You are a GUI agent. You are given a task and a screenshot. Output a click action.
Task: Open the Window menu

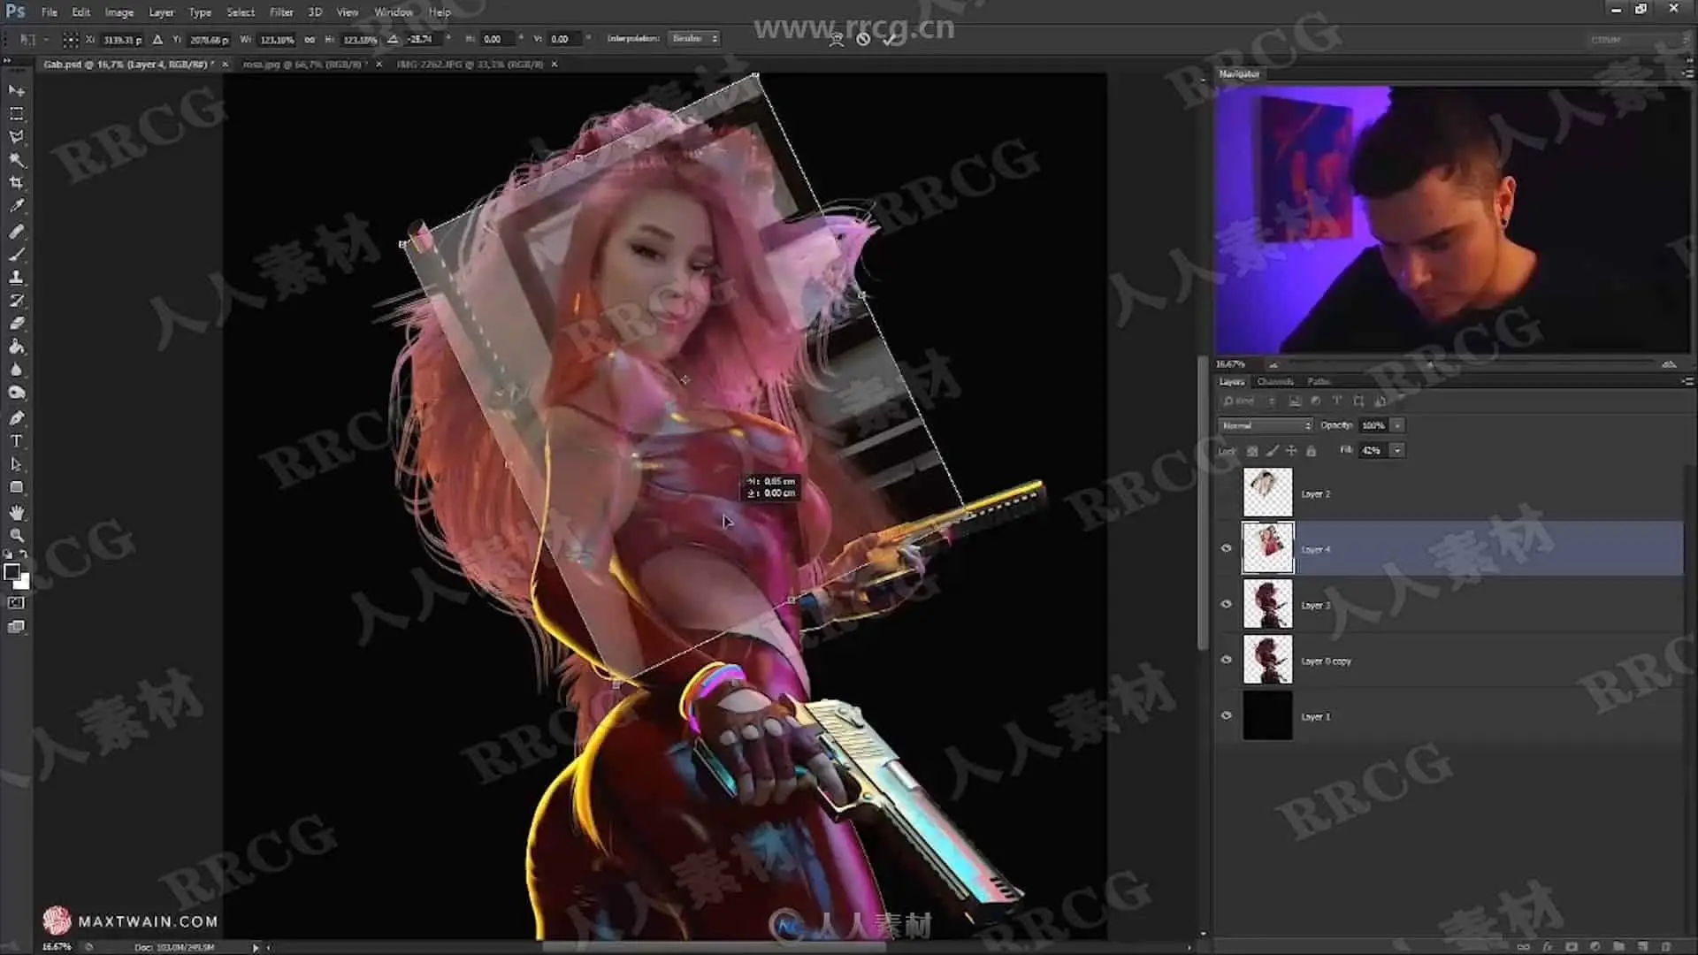(393, 12)
